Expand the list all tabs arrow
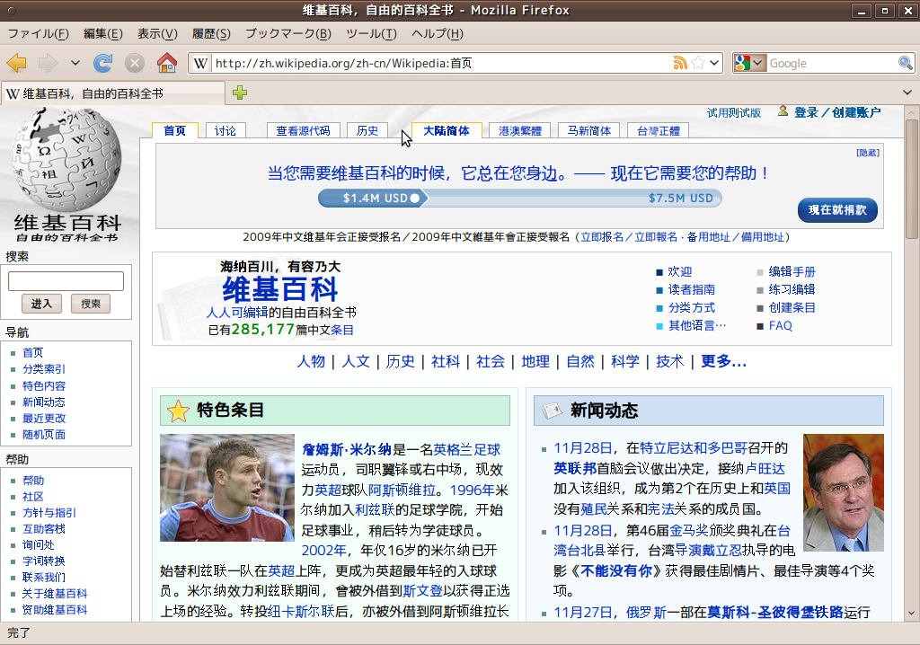920x645 pixels. pos(907,93)
